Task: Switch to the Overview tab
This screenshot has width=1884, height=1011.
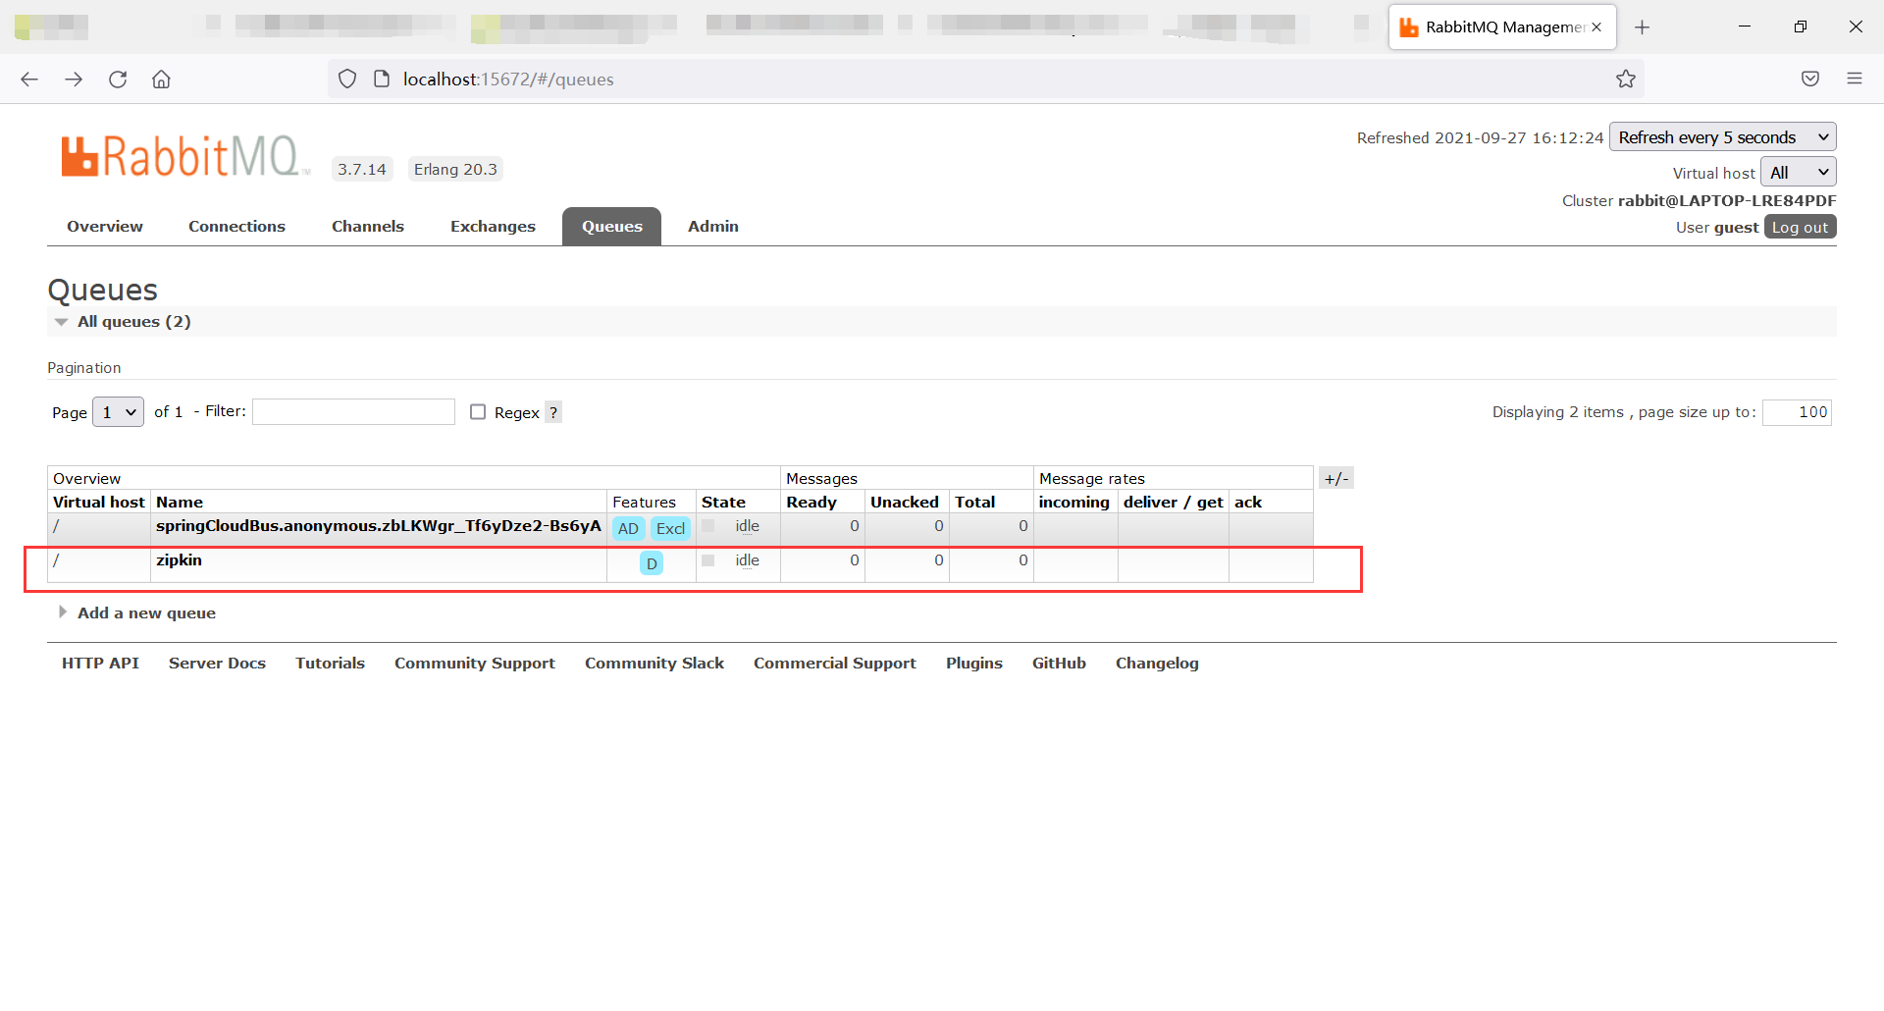Action: 105,227
